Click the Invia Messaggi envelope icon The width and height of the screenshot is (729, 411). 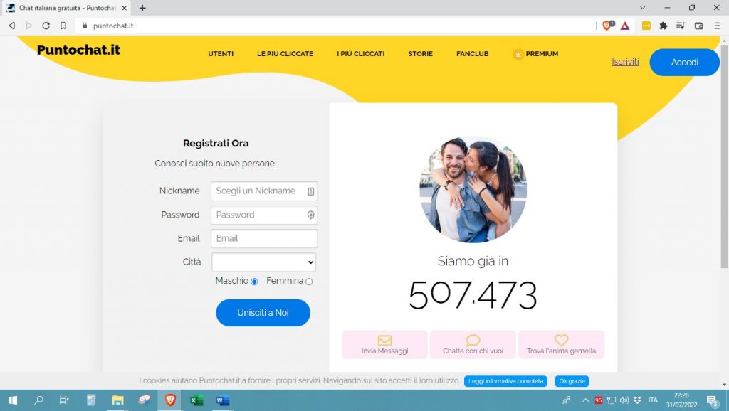pos(384,340)
